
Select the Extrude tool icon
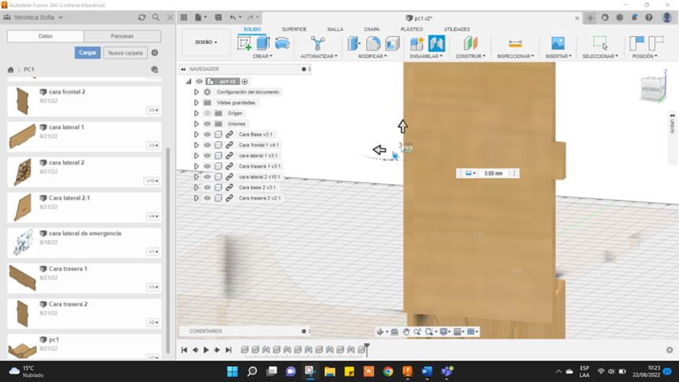[x=263, y=44]
